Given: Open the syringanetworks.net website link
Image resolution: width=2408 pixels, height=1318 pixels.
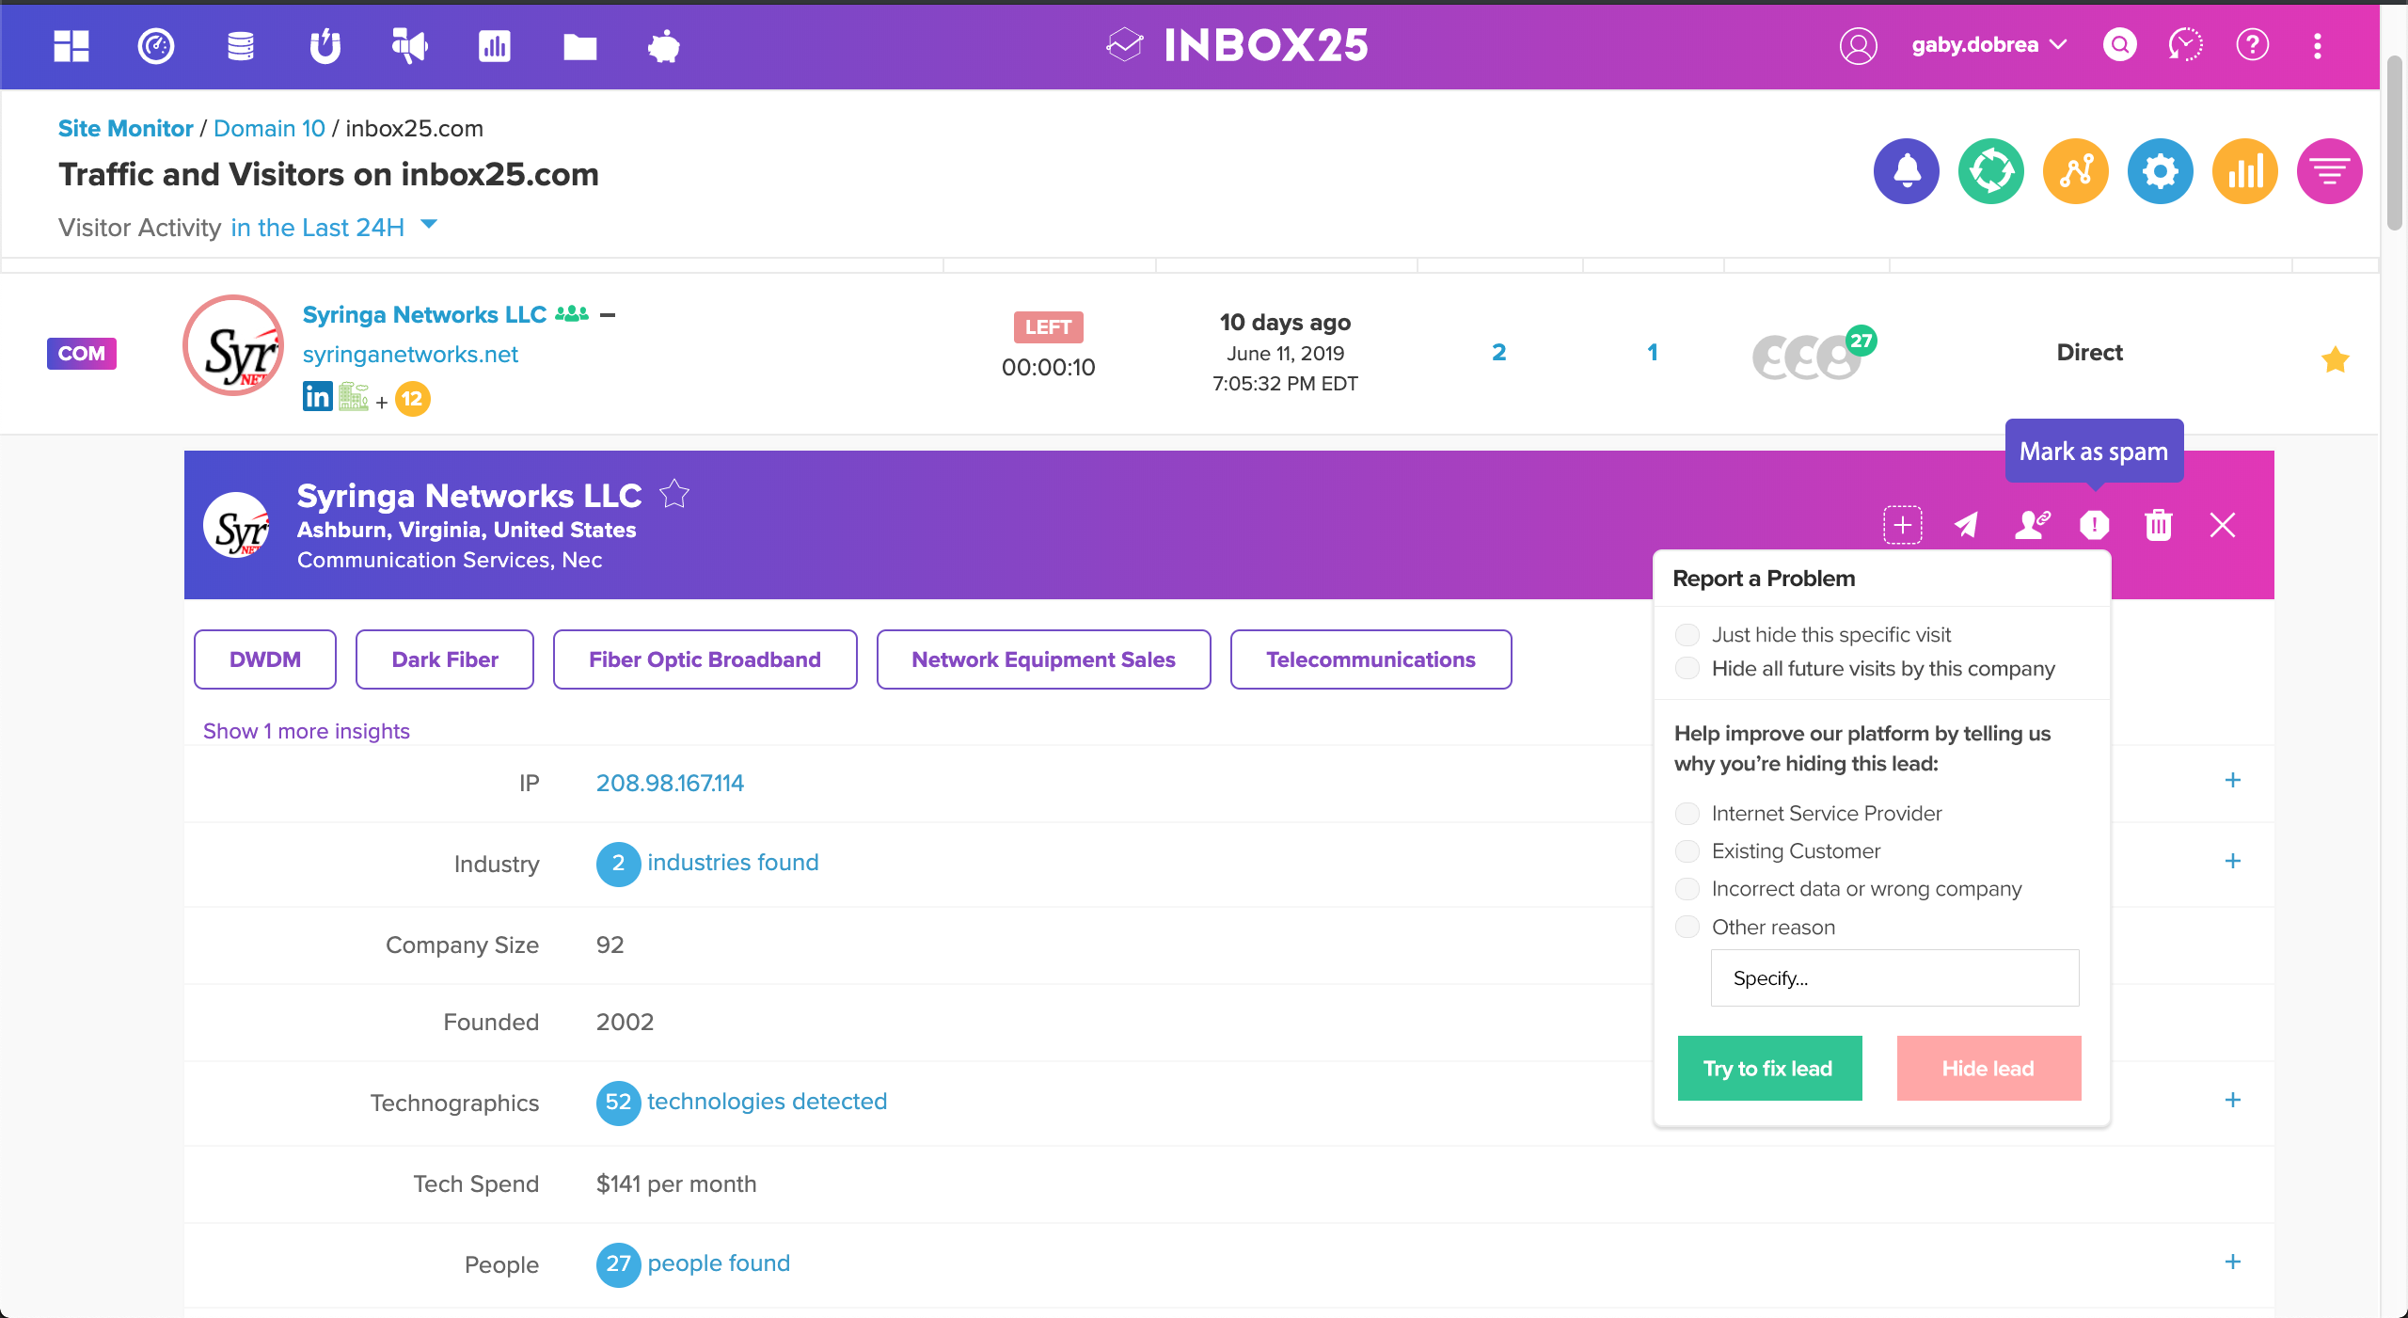Looking at the screenshot, I should tap(410, 354).
